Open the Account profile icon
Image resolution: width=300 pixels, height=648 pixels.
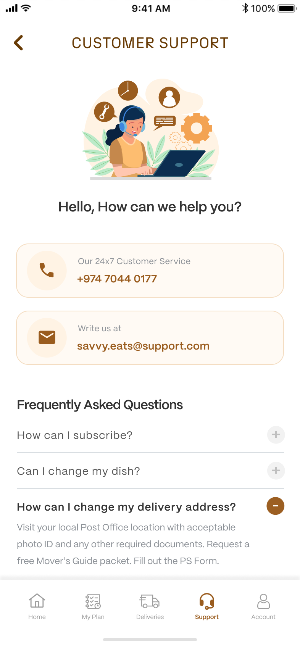click(x=263, y=601)
